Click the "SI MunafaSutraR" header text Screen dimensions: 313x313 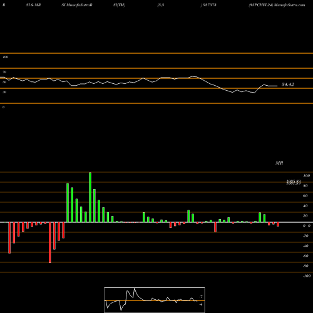coord(77,5)
